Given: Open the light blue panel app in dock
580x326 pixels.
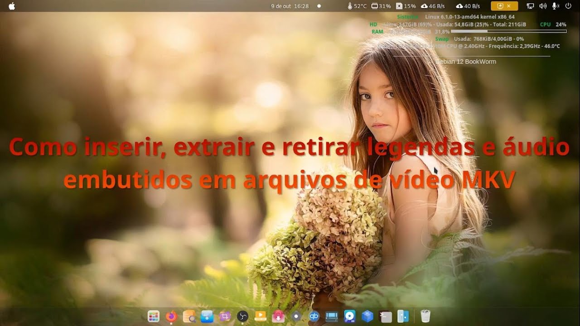Looking at the screenshot, I should (x=403, y=316).
